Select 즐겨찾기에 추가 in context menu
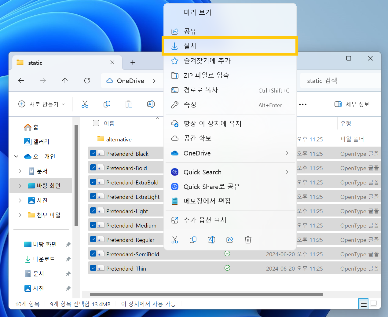Viewport: 388px width, 317px height. [x=230, y=61]
